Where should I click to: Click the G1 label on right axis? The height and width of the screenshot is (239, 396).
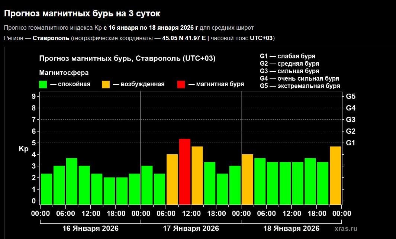(x=351, y=143)
